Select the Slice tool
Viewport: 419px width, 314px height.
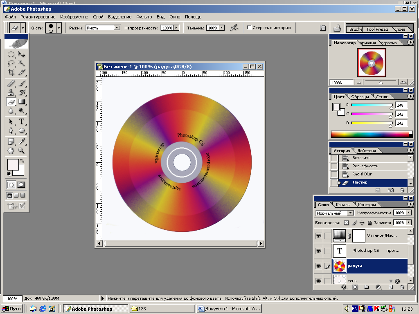tap(22, 72)
